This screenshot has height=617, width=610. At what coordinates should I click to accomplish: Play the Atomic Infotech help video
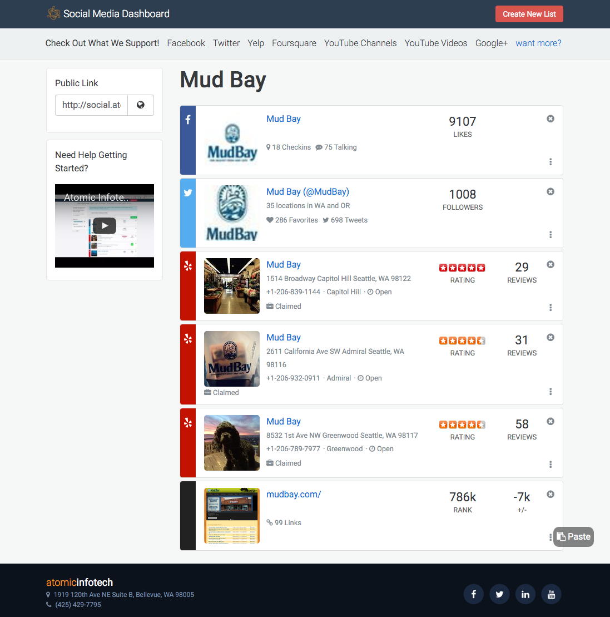(x=105, y=226)
